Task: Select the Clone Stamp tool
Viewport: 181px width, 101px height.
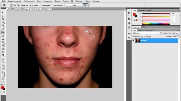Action: pos(3,39)
